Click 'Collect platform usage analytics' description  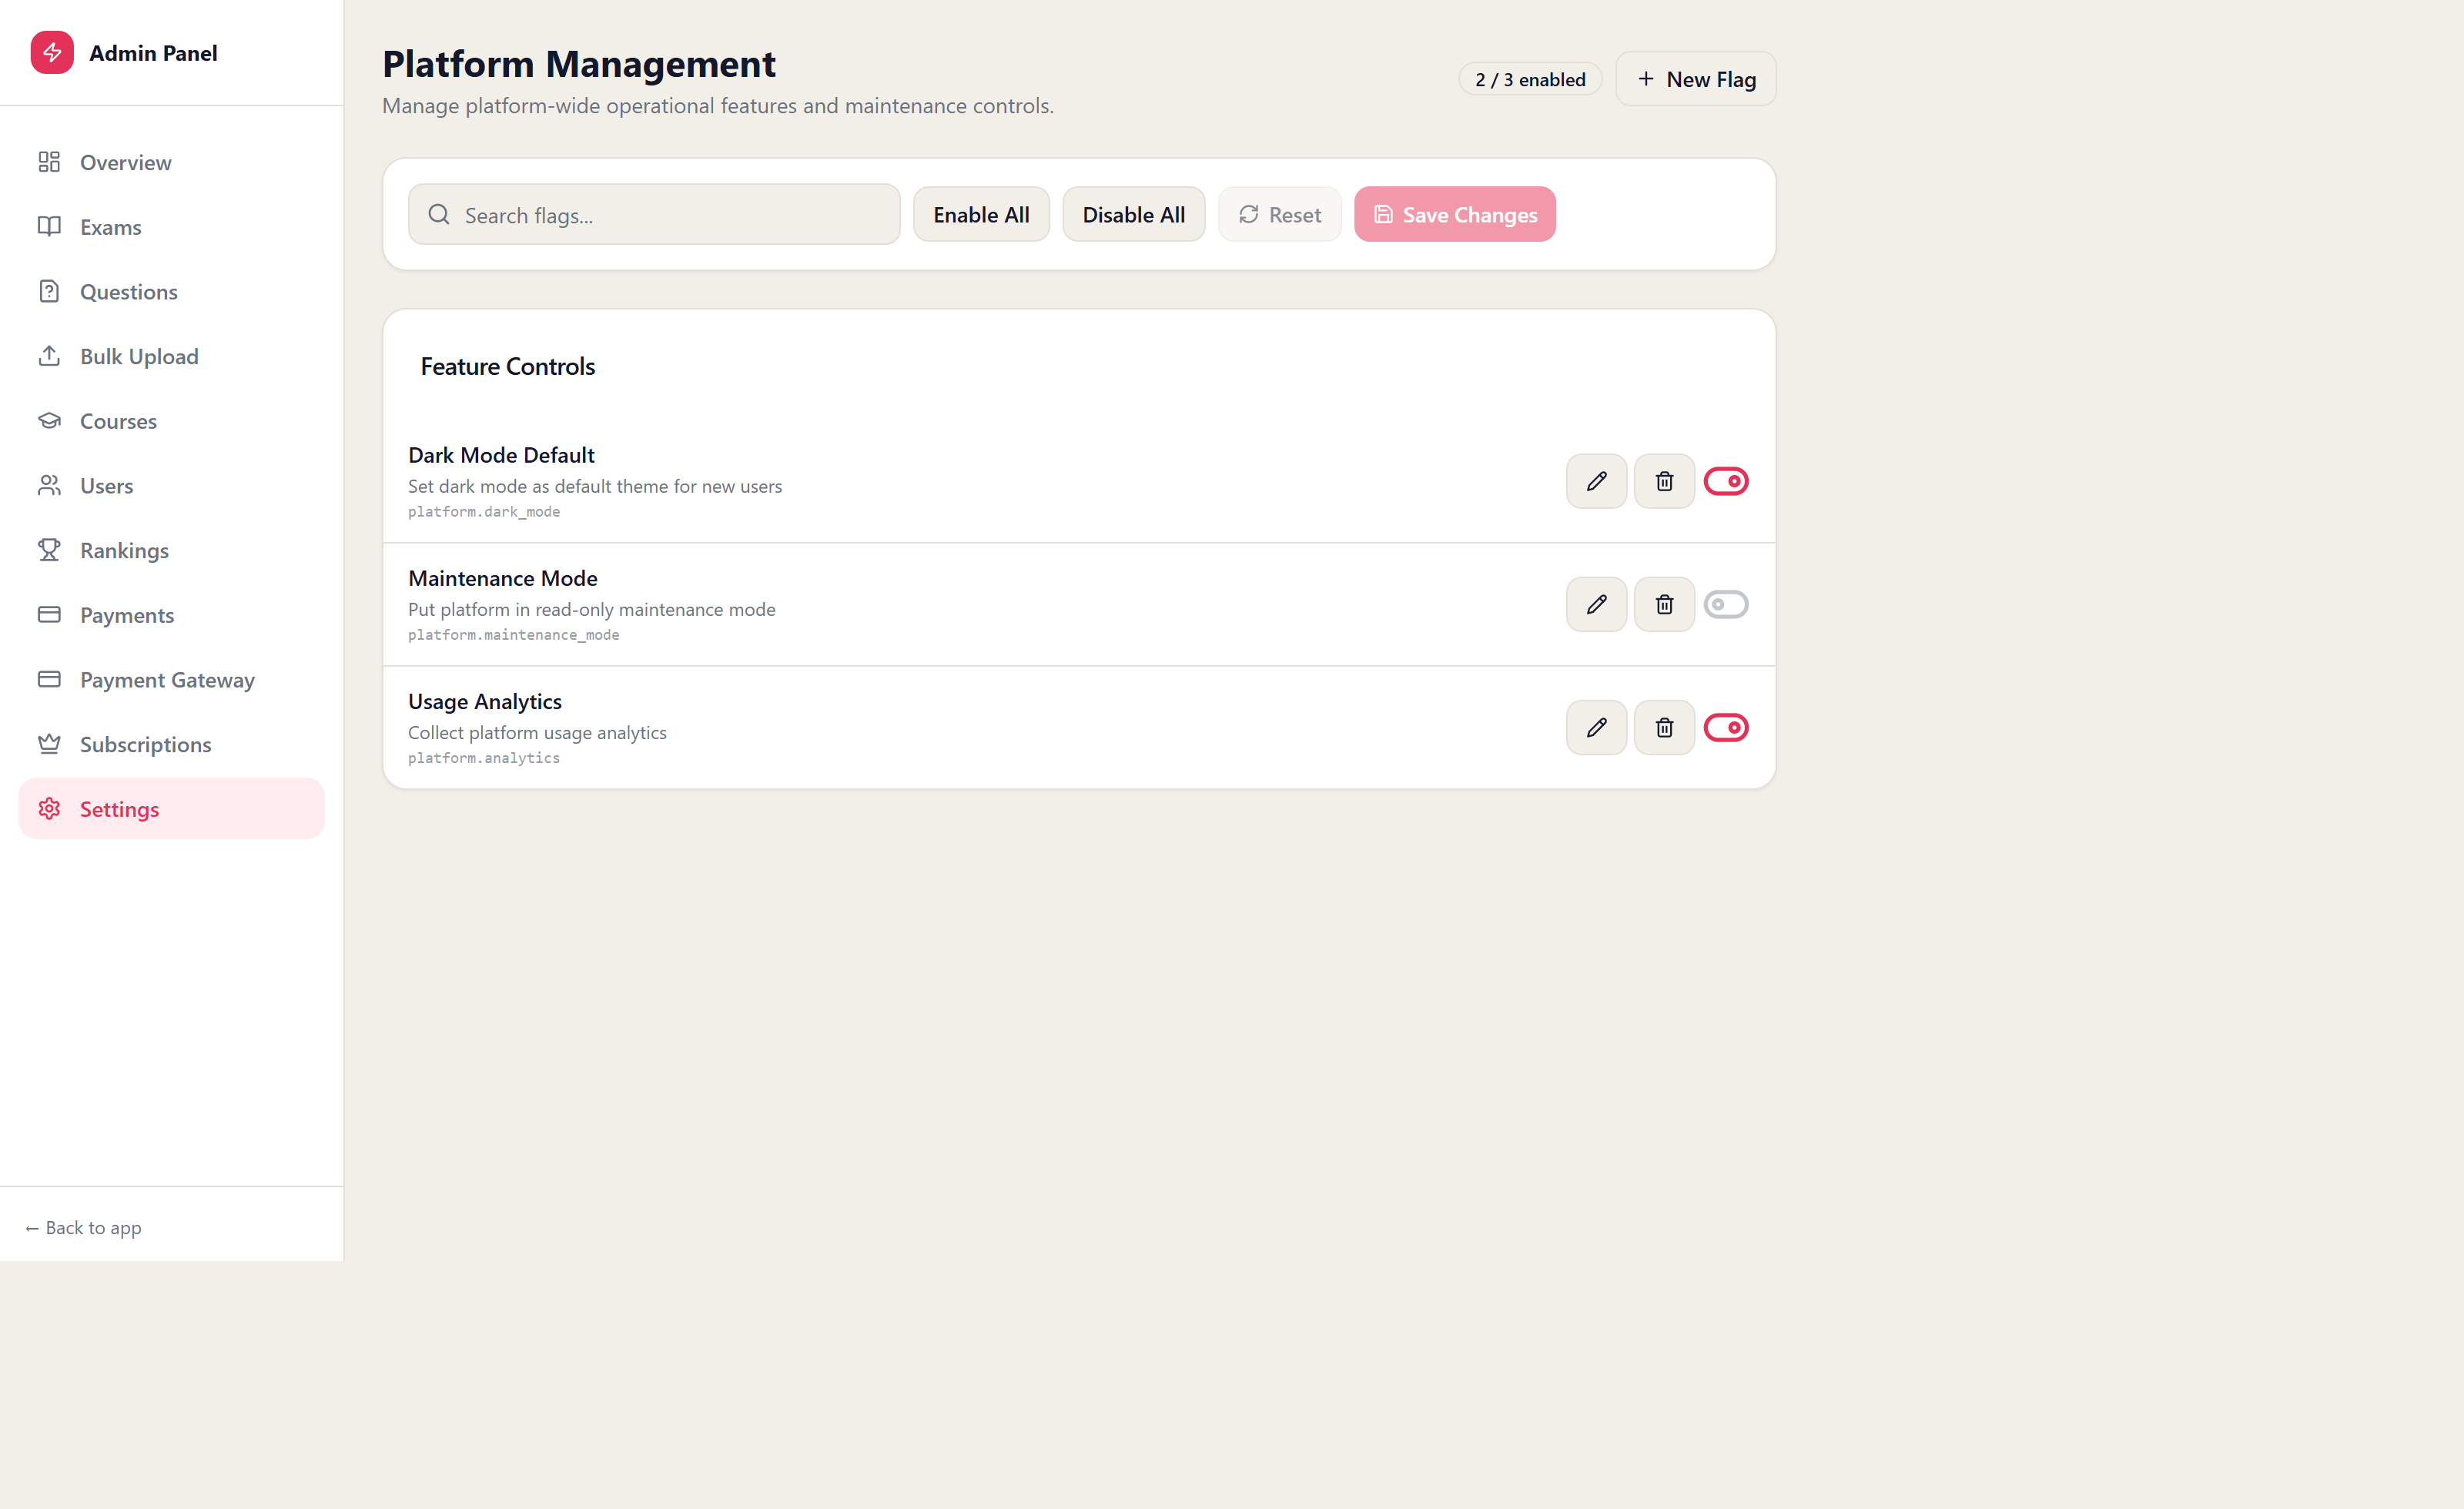point(537,732)
